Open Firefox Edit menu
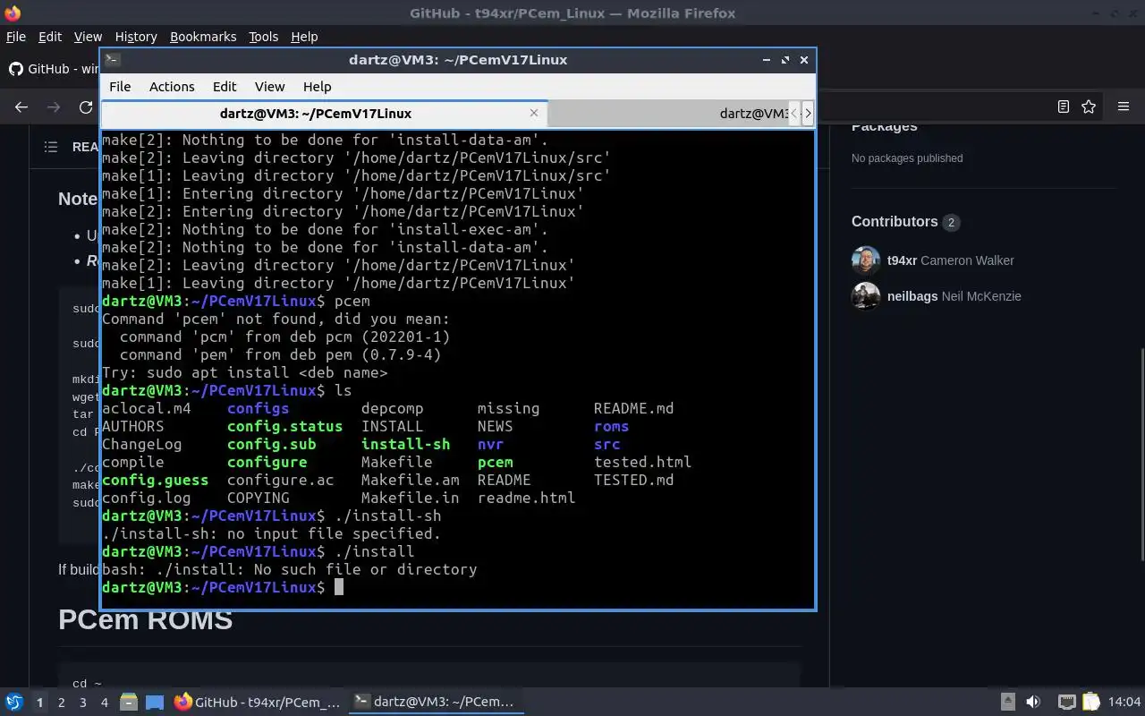The height and width of the screenshot is (716, 1145). pyautogui.click(x=50, y=37)
